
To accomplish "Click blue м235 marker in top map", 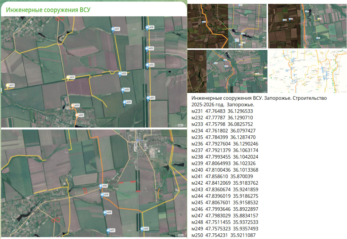I will coord(147,48).
